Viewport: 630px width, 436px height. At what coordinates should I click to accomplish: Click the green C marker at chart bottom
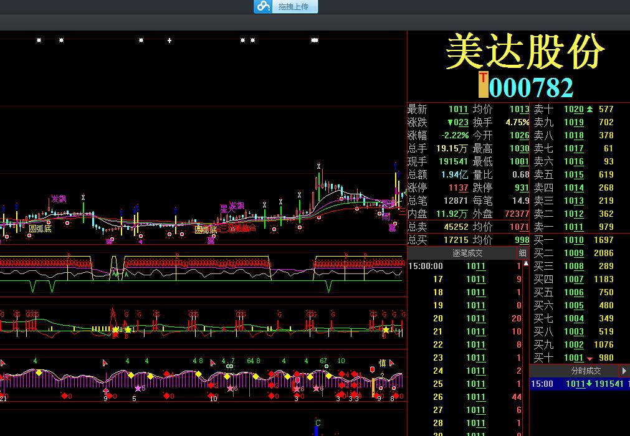(x=318, y=423)
